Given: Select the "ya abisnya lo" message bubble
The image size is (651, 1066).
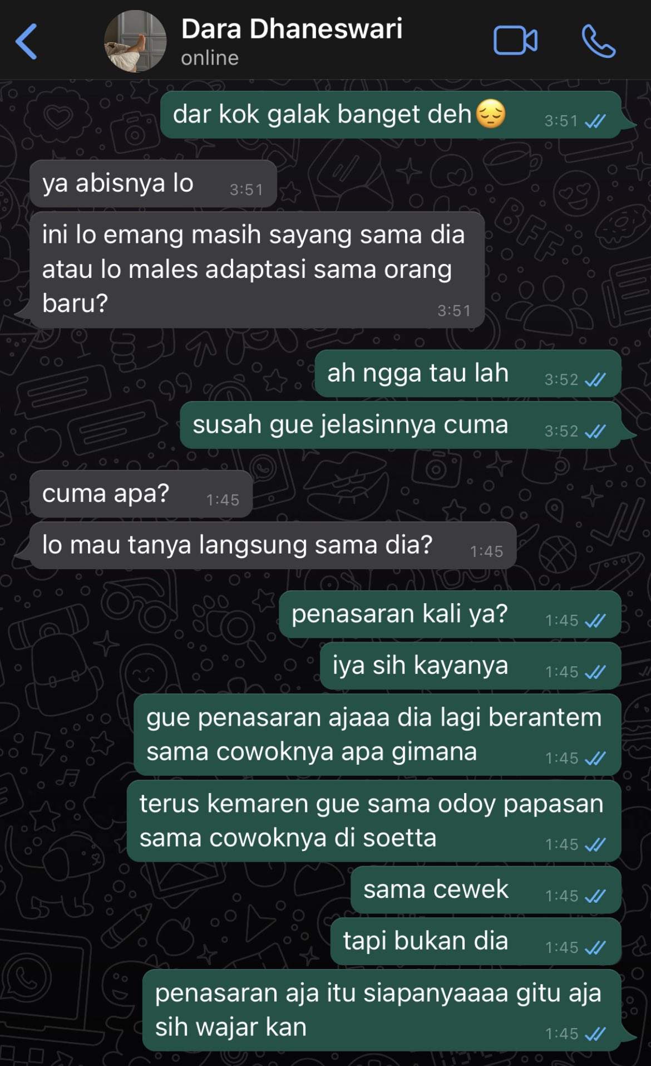Looking at the screenshot, I should 153,184.
